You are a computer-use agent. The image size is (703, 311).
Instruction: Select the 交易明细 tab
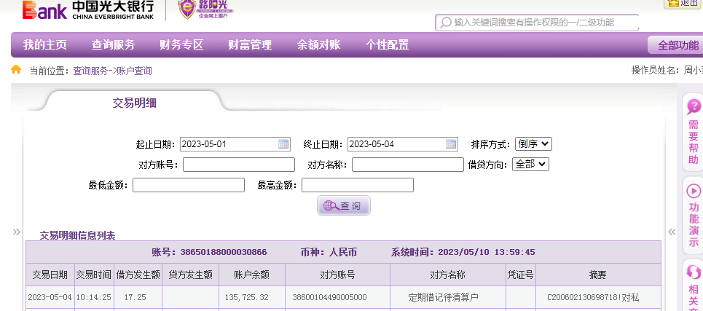click(134, 103)
